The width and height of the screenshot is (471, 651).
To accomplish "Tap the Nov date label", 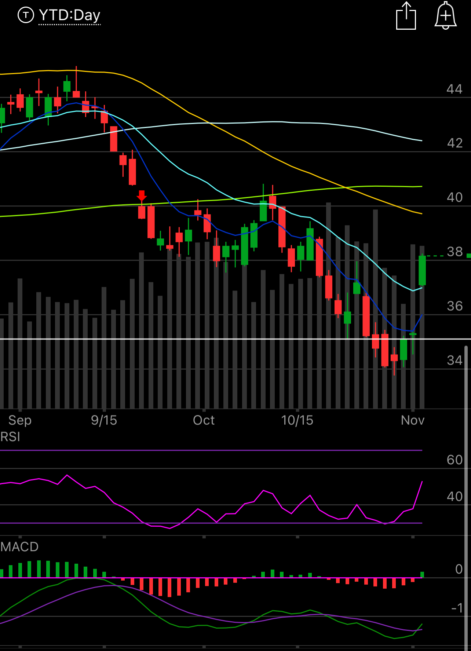I will tap(413, 420).
